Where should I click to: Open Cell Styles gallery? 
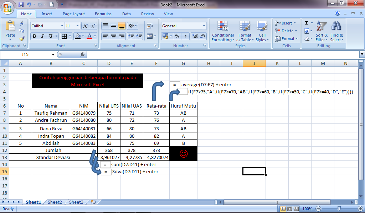point(262,31)
